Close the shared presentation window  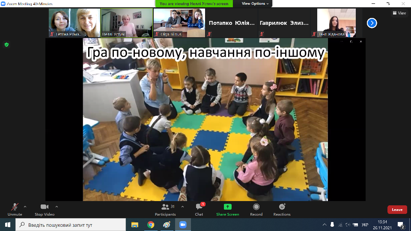361,41
